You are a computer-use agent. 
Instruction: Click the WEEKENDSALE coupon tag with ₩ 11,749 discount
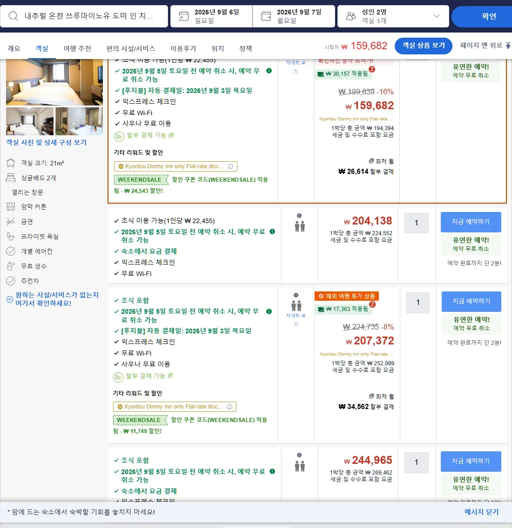140,420
